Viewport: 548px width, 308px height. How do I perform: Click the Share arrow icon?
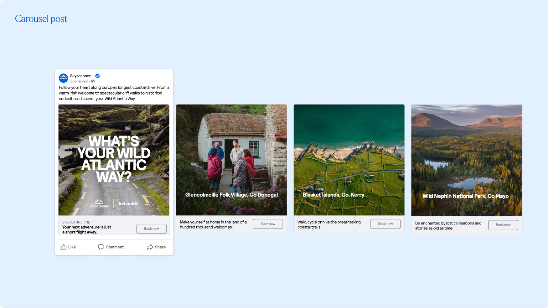150,247
